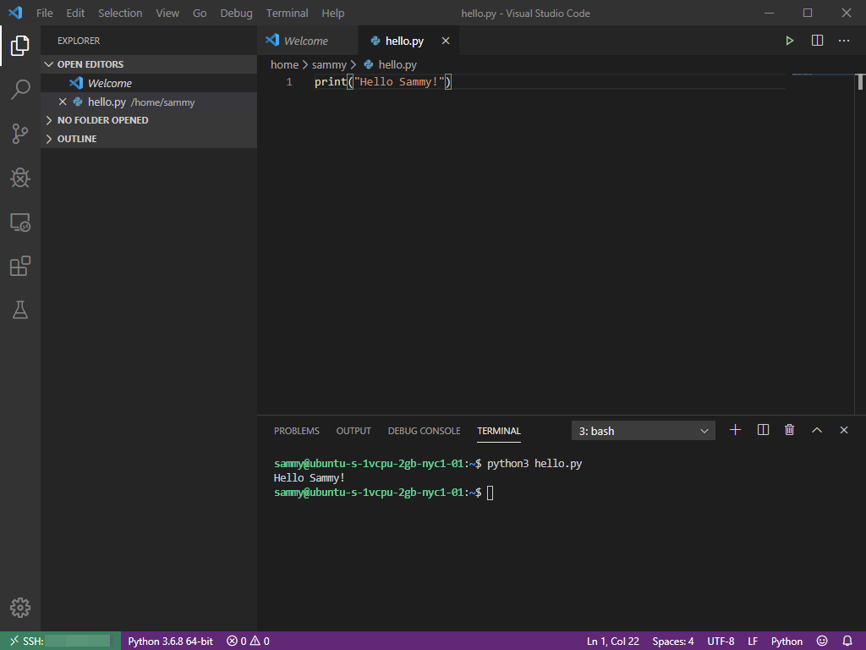Switch to the Debug Console tab
The height and width of the screenshot is (650, 866).
pos(424,430)
